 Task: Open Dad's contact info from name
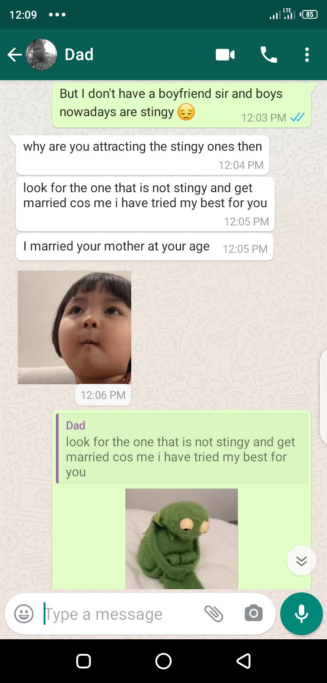click(79, 55)
